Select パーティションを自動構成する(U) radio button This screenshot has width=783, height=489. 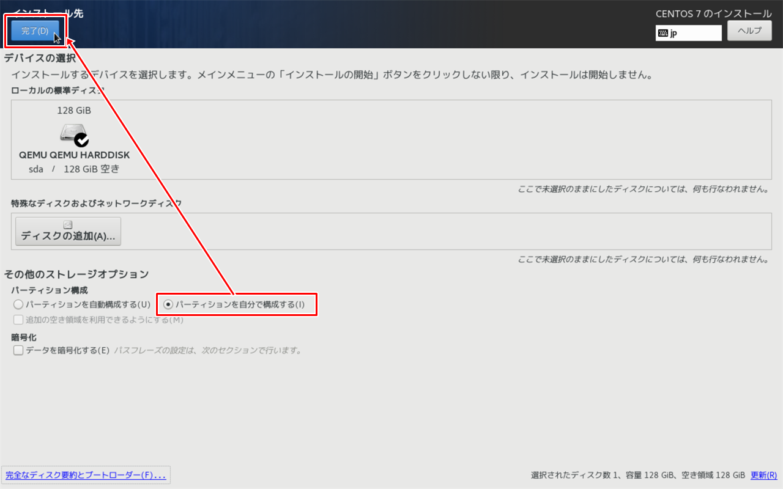click(x=18, y=304)
